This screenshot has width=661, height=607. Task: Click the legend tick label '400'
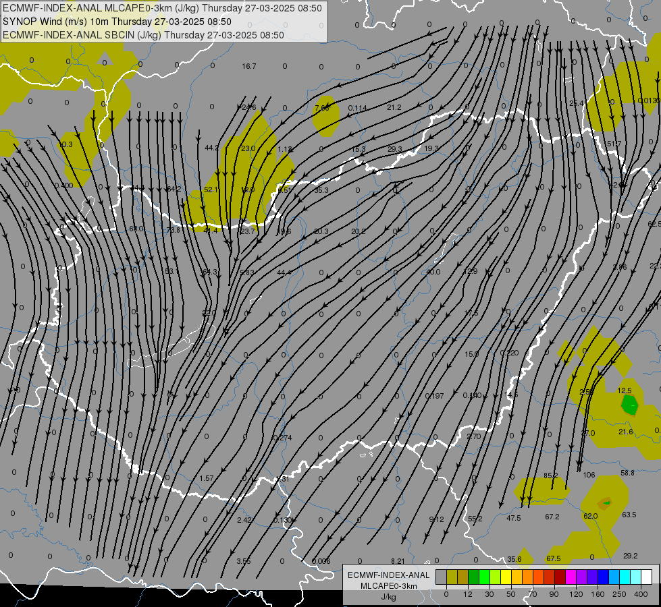point(641,594)
